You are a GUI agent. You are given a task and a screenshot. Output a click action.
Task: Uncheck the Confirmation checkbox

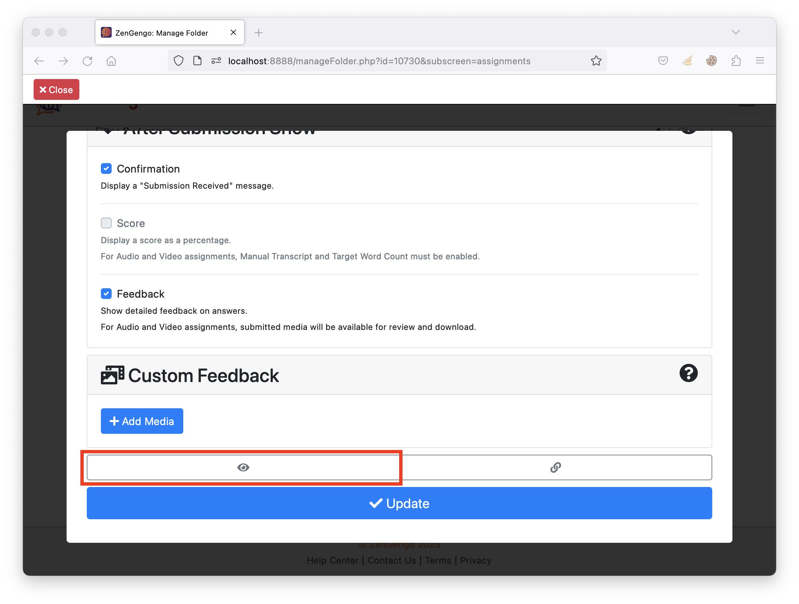coord(106,168)
